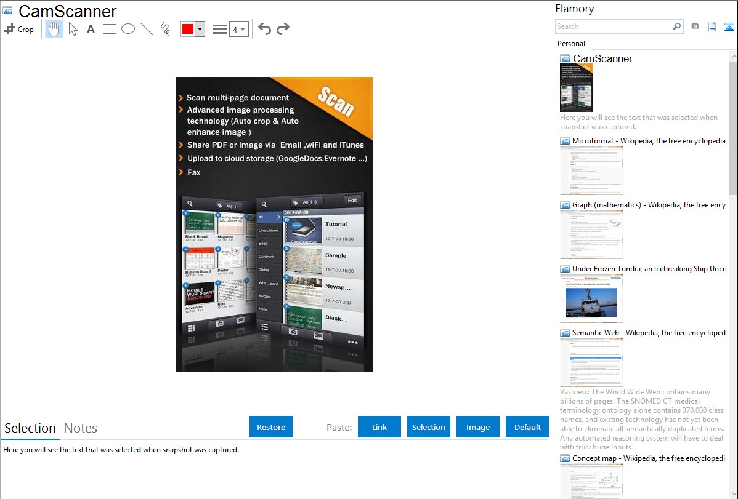Open the line width 4 dropdown
The width and height of the screenshot is (738, 499).
(239, 29)
